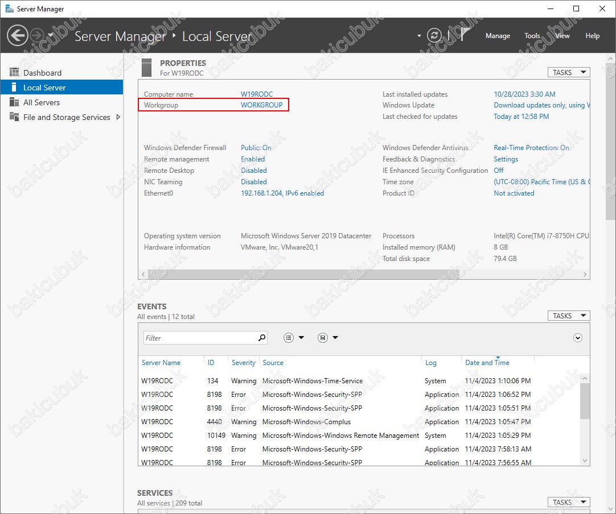Click Remote management Enabled link
The height and width of the screenshot is (514, 616).
(253, 159)
